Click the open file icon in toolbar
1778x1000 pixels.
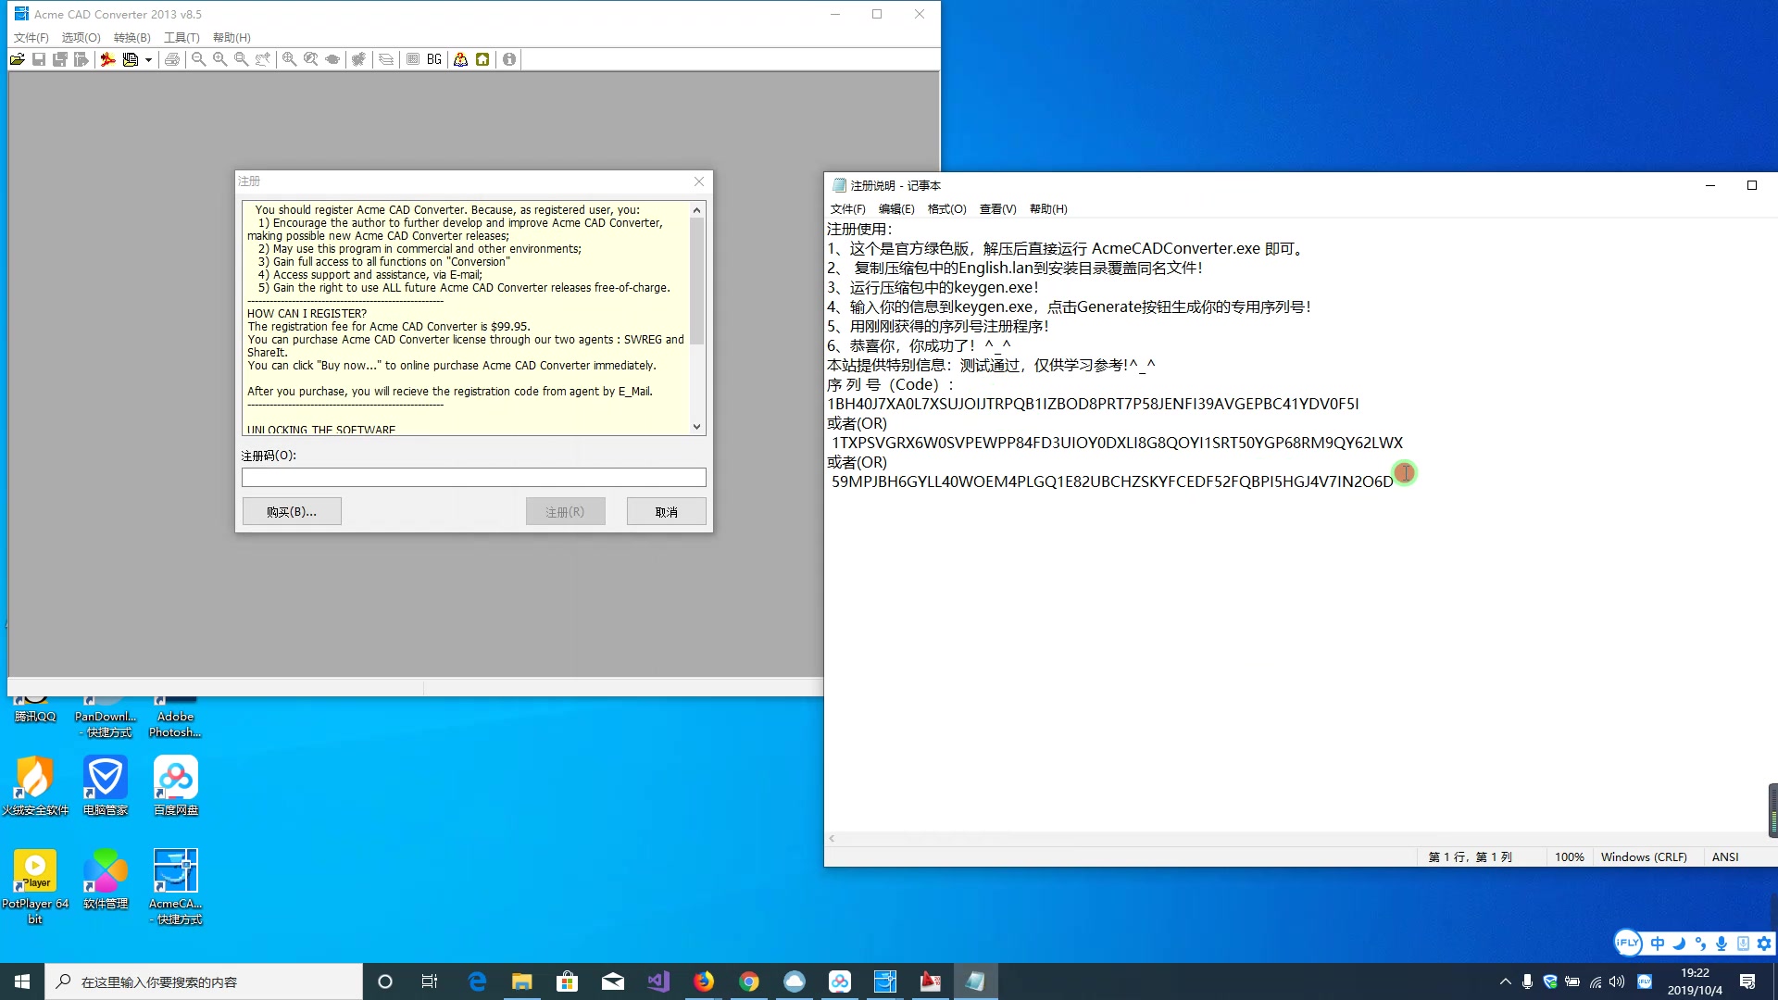[x=17, y=58]
